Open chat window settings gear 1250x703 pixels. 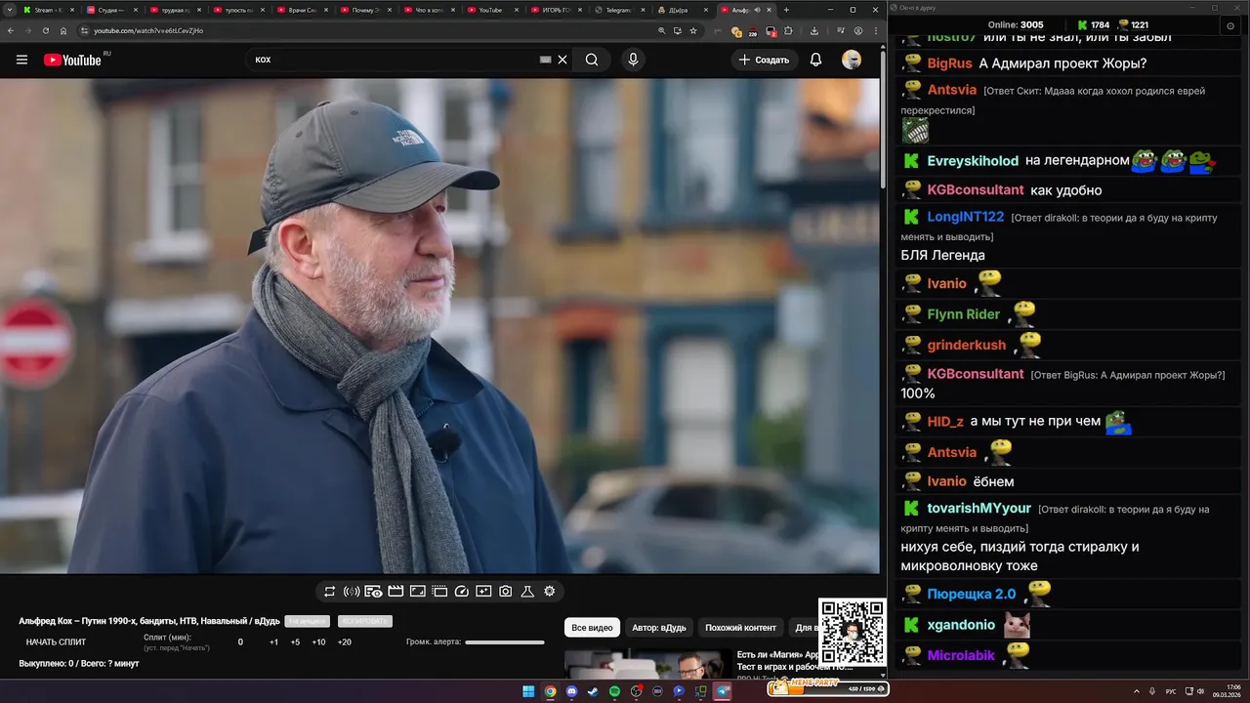[x=1229, y=25]
